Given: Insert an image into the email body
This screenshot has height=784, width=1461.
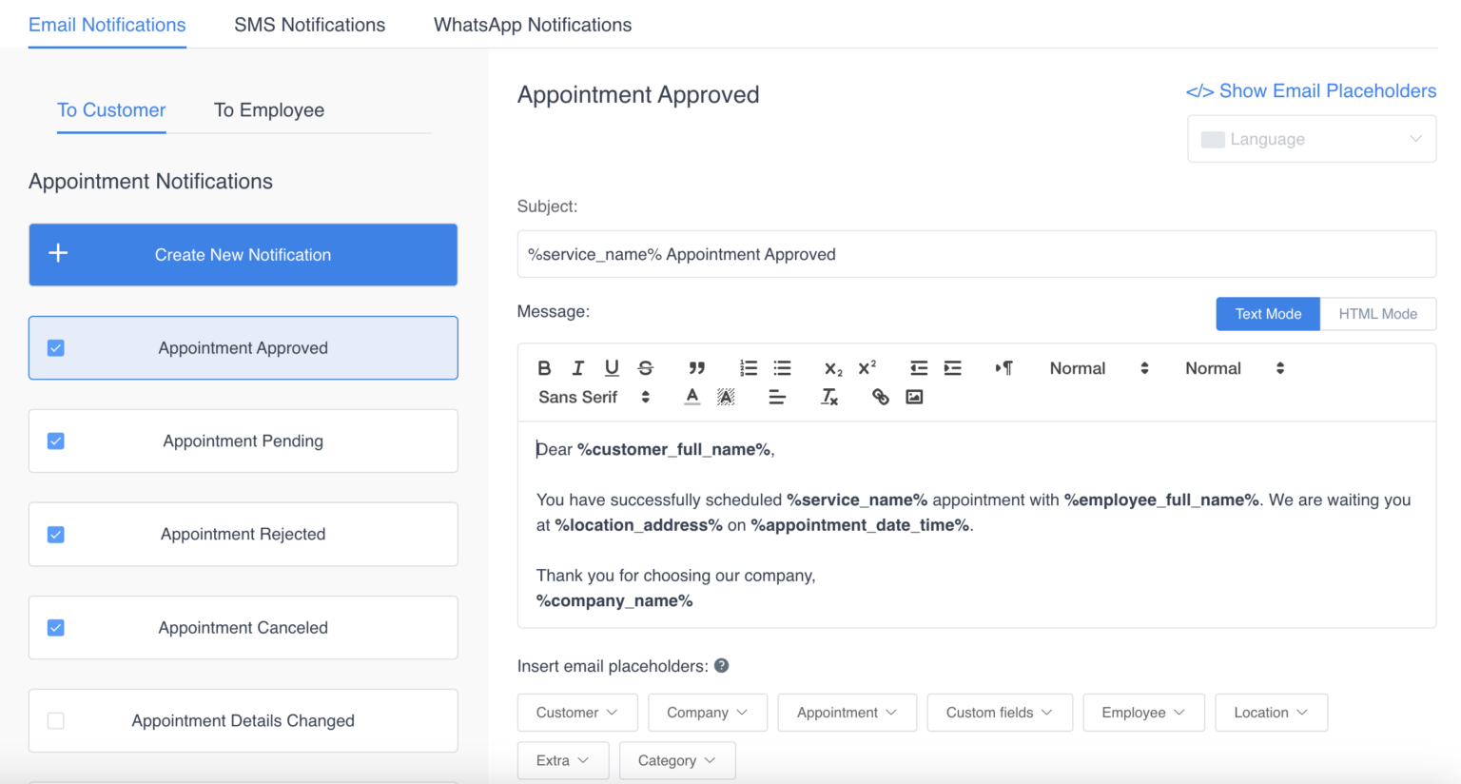Looking at the screenshot, I should coord(914,397).
